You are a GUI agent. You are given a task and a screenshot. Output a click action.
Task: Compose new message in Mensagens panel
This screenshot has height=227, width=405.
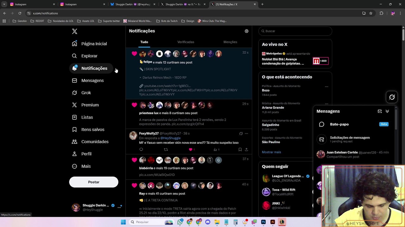(x=380, y=111)
